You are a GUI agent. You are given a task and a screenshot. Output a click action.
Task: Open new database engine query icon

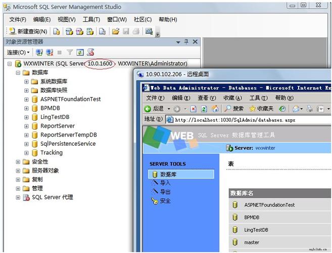(57, 31)
